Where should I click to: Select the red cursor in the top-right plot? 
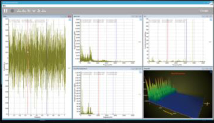point(167,40)
